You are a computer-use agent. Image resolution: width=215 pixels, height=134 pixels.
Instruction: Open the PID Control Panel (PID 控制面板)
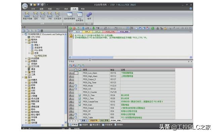(x=80, y=17)
